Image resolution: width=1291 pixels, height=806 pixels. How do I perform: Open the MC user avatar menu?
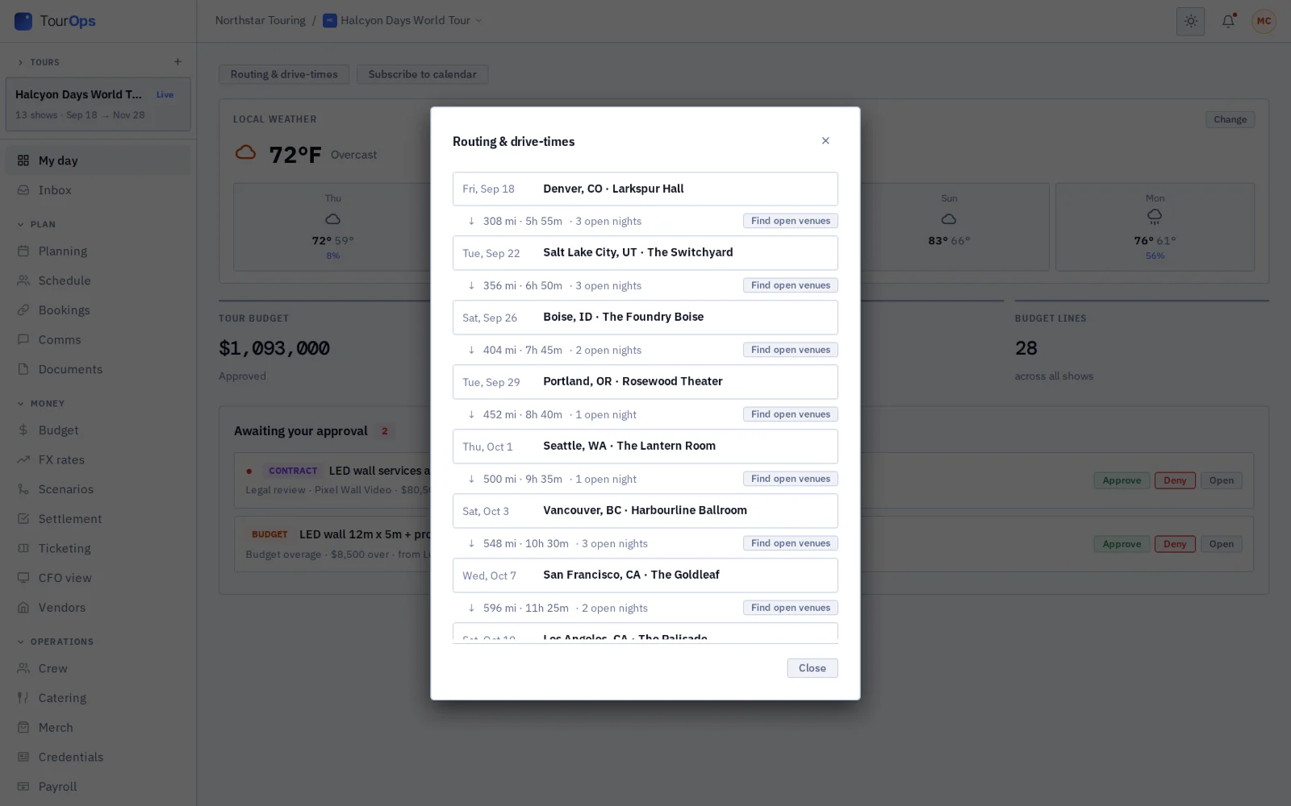pyautogui.click(x=1264, y=22)
